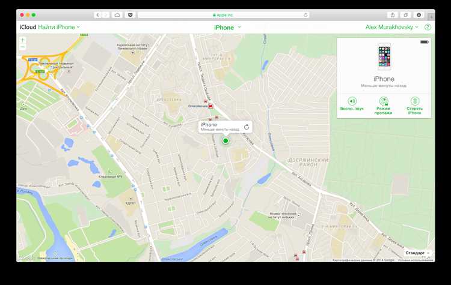
Task: Open Alex Murakhovsky account menu
Action: [x=391, y=27]
